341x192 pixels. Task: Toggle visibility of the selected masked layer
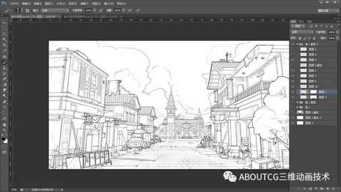point(293,92)
